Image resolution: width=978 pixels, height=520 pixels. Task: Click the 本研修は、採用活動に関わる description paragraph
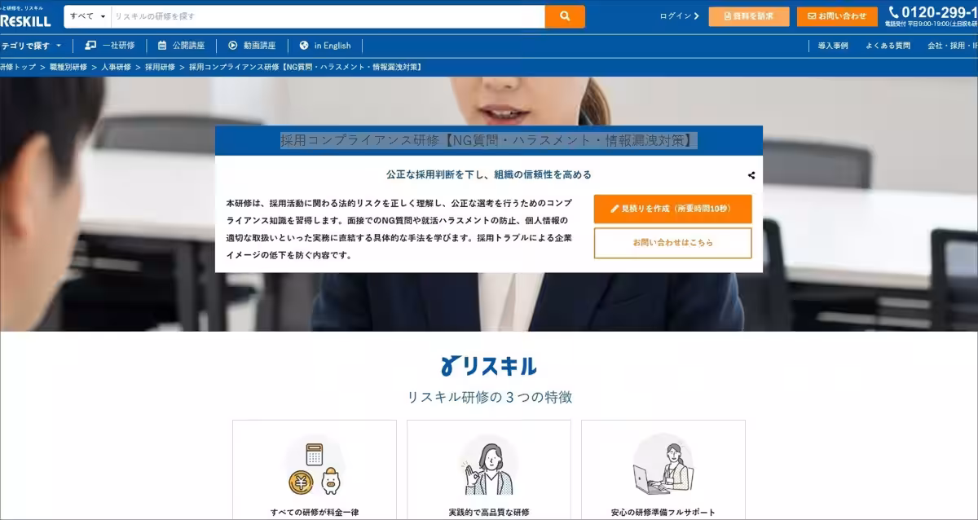(x=399, y=228)
